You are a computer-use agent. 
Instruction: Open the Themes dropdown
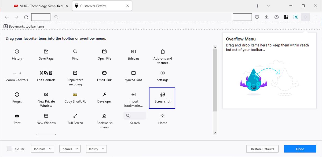pyautogui.click(x=69, y=149)
